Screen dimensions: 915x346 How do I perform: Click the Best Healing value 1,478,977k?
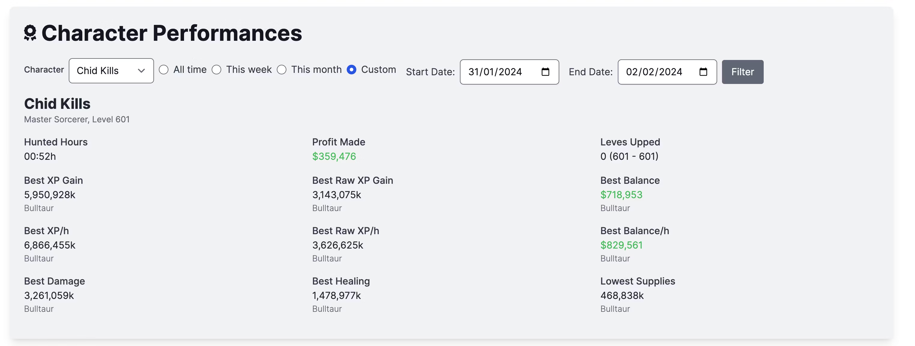[x=337, y=296]
